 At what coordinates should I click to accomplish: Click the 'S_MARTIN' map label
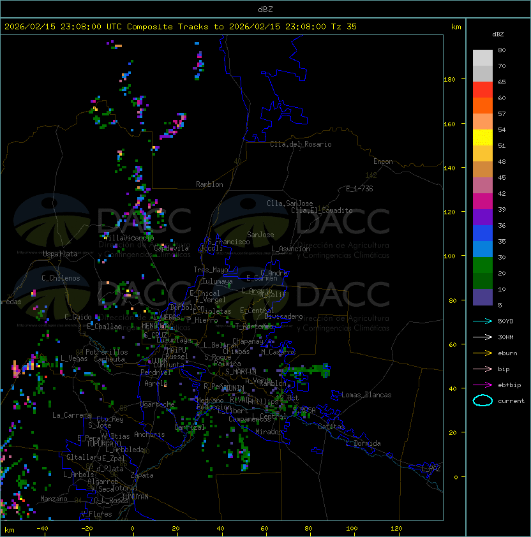pyautogui.click(x=241, y=372)
